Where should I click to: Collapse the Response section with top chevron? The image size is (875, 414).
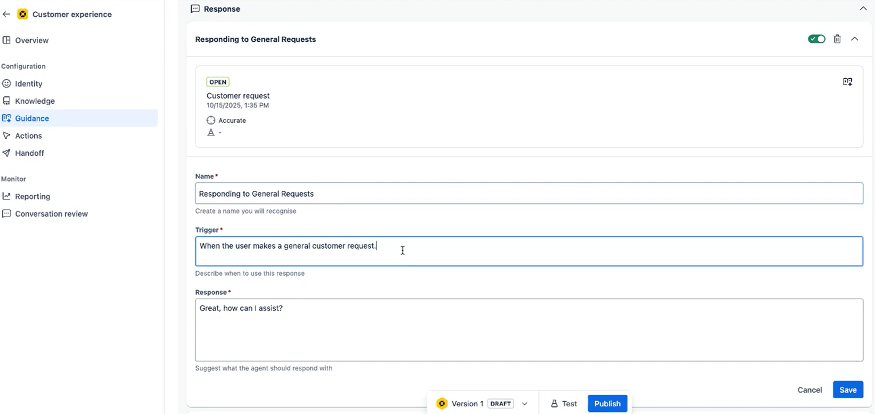point(863,8)
